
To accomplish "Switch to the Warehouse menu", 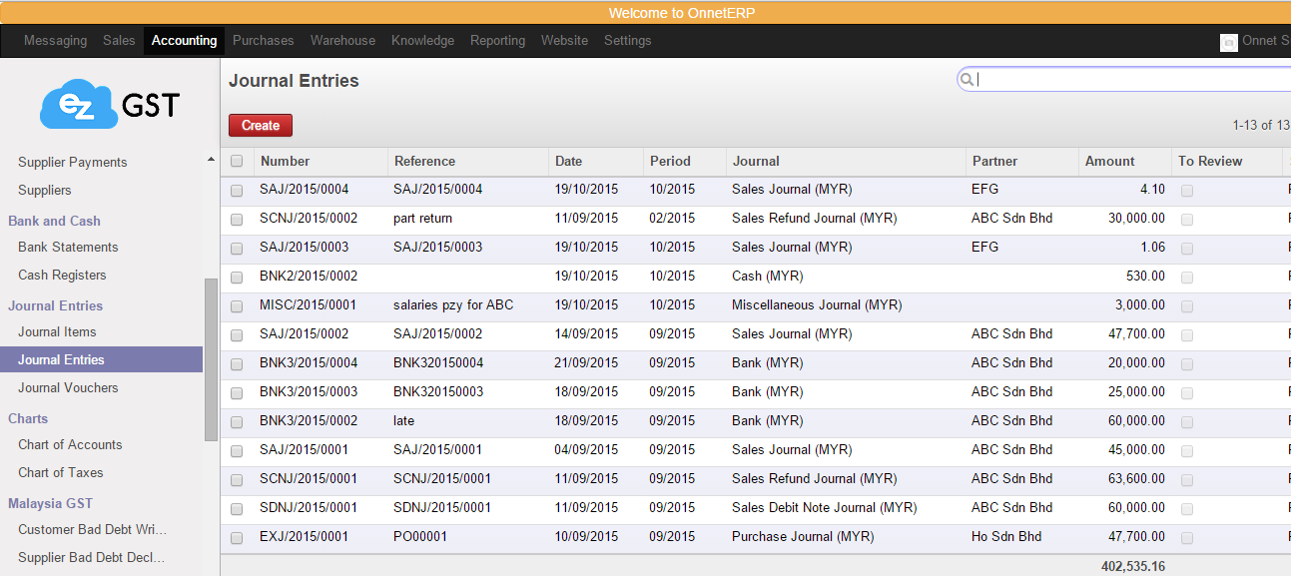I will coord(342,41).
